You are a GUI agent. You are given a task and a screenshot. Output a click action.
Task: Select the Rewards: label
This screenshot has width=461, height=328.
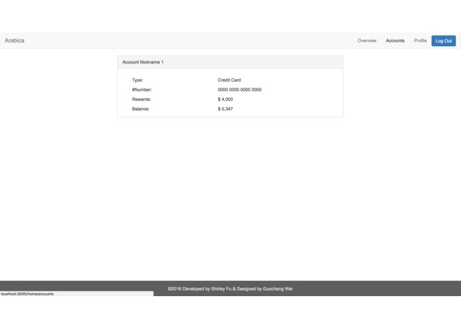[x=141, y=100]
